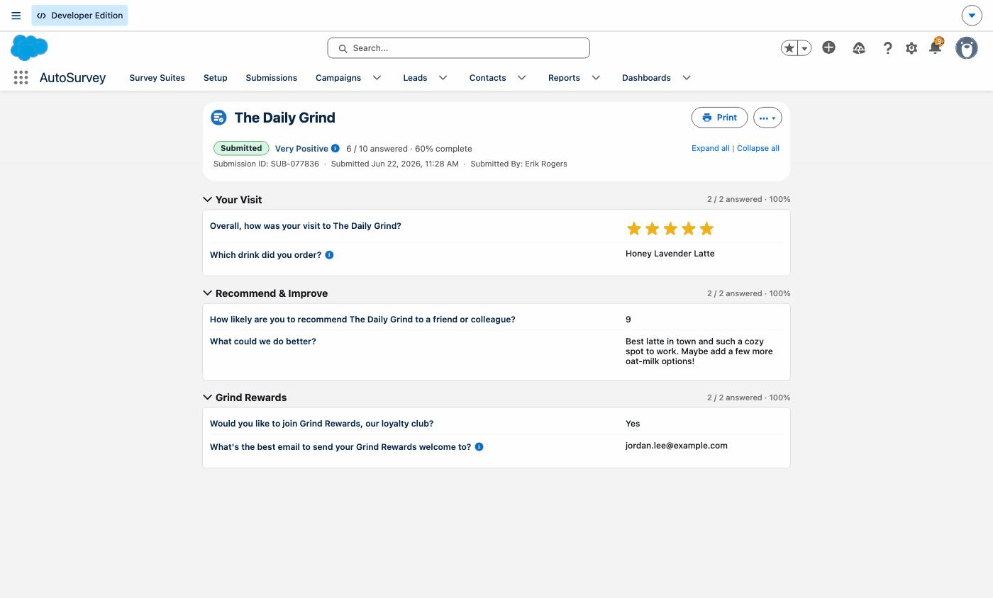This screenshot has width=993, height=598.
Task: Click the info icon beside Grind Rewards email question
Action: (479, 447)
